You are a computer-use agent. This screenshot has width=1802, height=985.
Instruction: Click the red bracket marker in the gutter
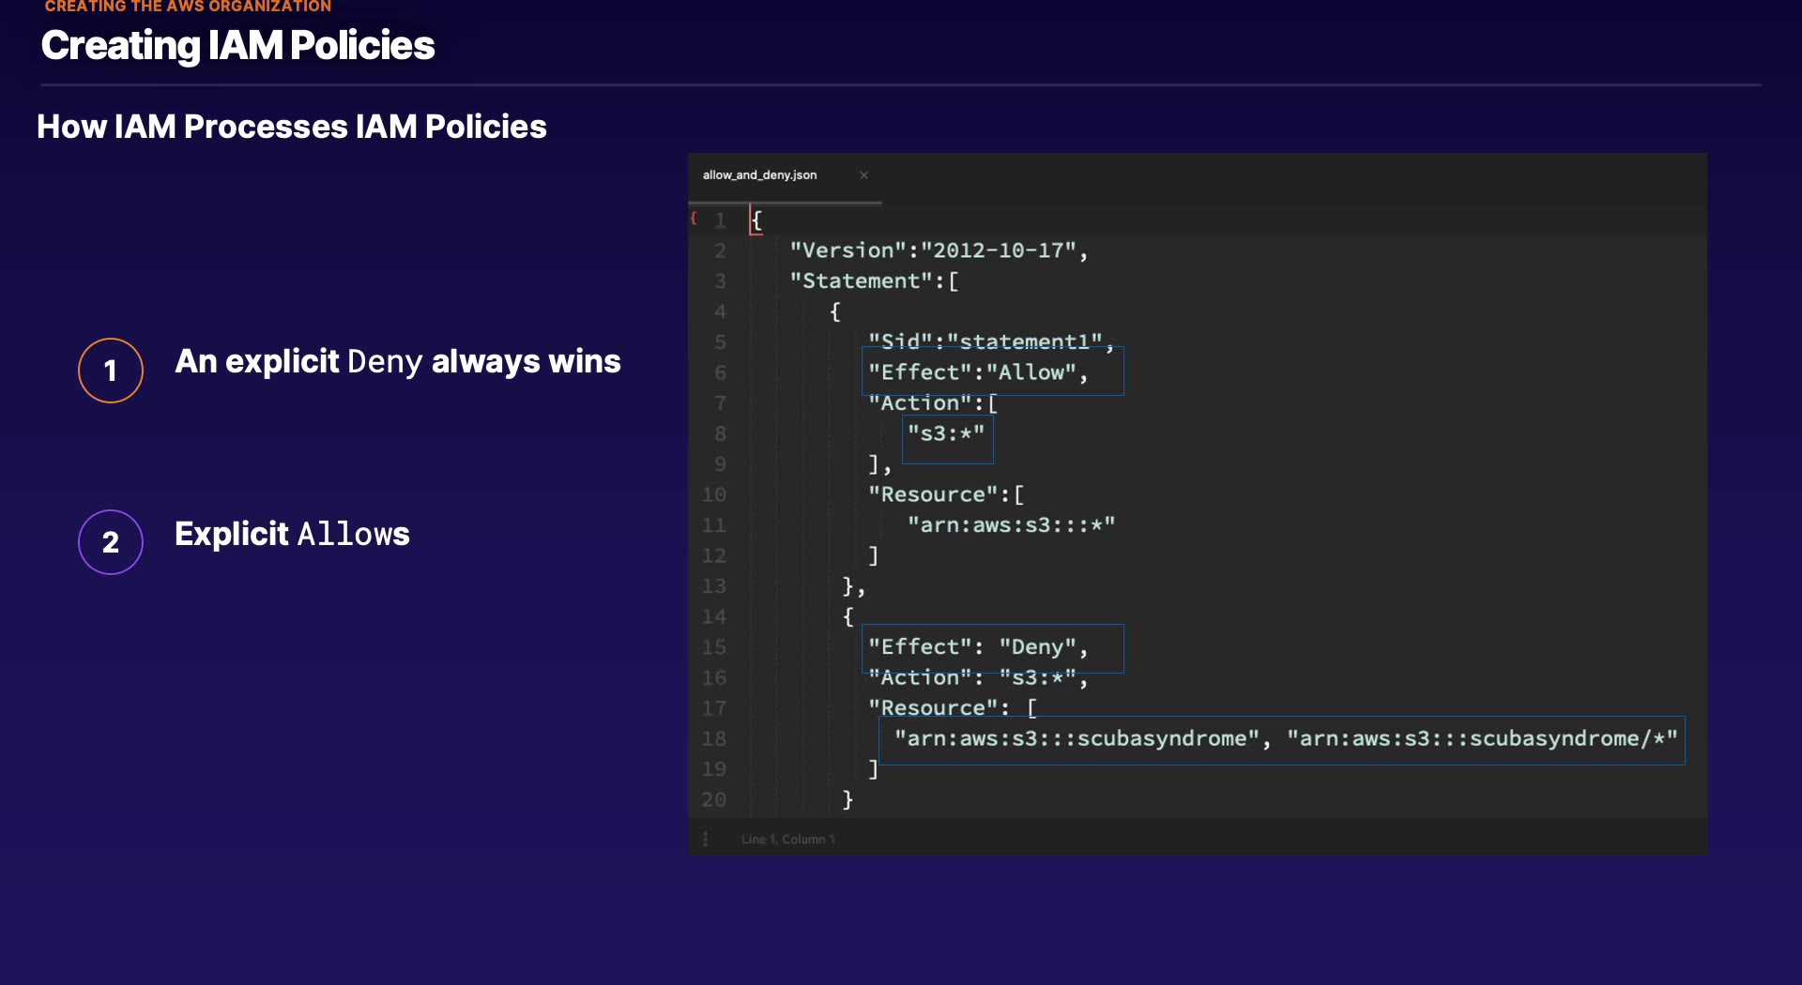point(694,219)
